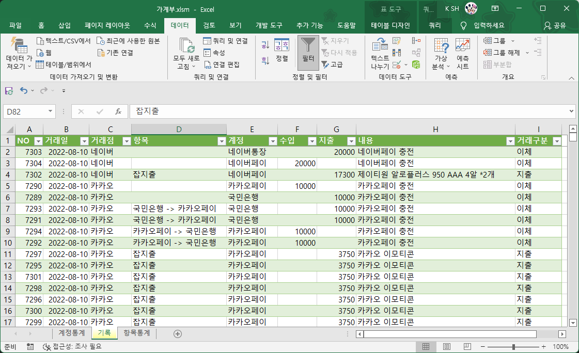Switch to Normal view in status bar

[x=426, y=347]
